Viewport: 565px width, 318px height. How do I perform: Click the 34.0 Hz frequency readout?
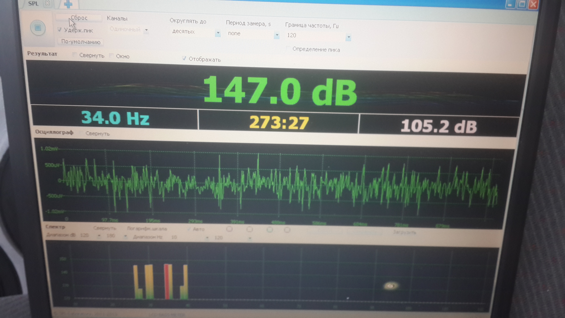click(115, 118)
